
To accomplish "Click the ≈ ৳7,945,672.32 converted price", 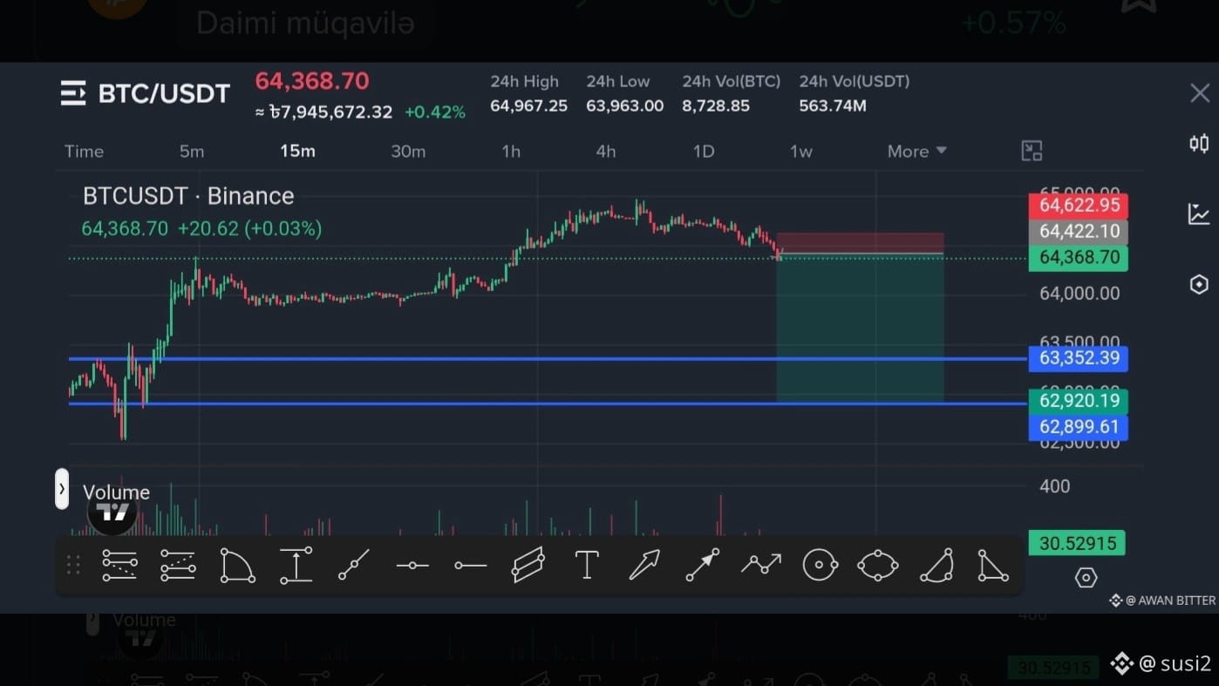I will [323, 112].
